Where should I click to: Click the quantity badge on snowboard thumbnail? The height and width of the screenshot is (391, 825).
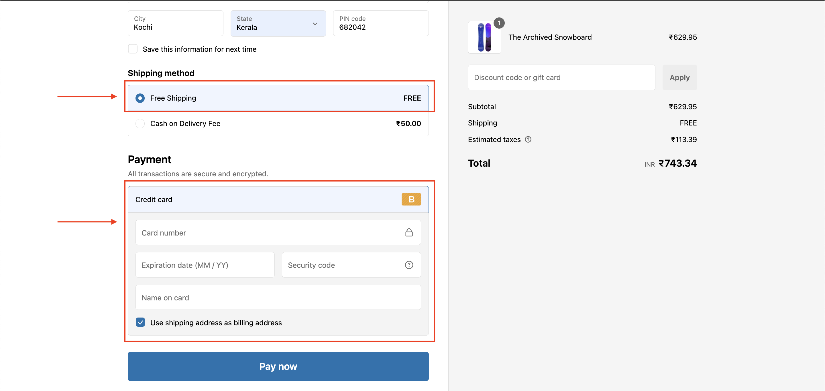click(x=499, y=23)
